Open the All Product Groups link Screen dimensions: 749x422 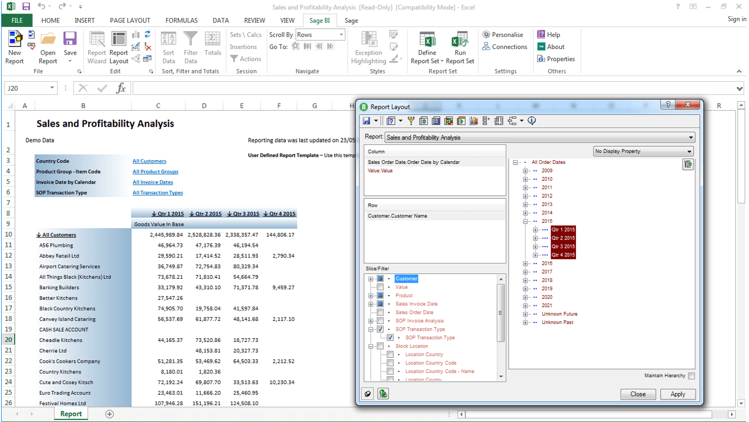pyautogui.click(x=156, y=172)
